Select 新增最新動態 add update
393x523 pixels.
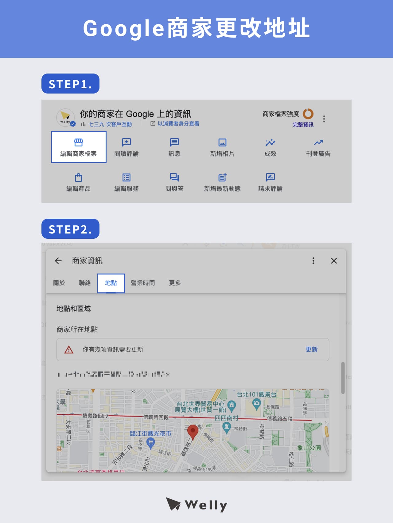[x=222, y=182]
